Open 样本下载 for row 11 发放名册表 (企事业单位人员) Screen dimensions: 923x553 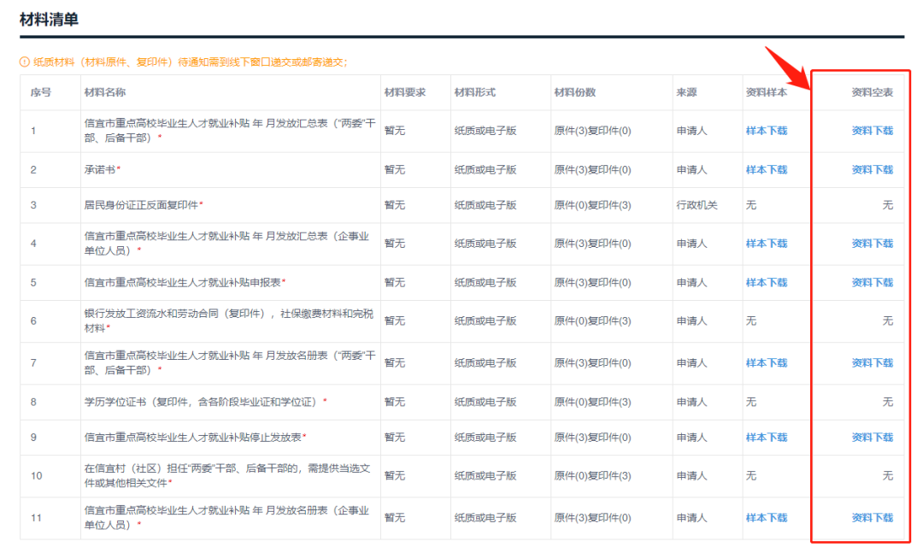[x=767, y=518]
